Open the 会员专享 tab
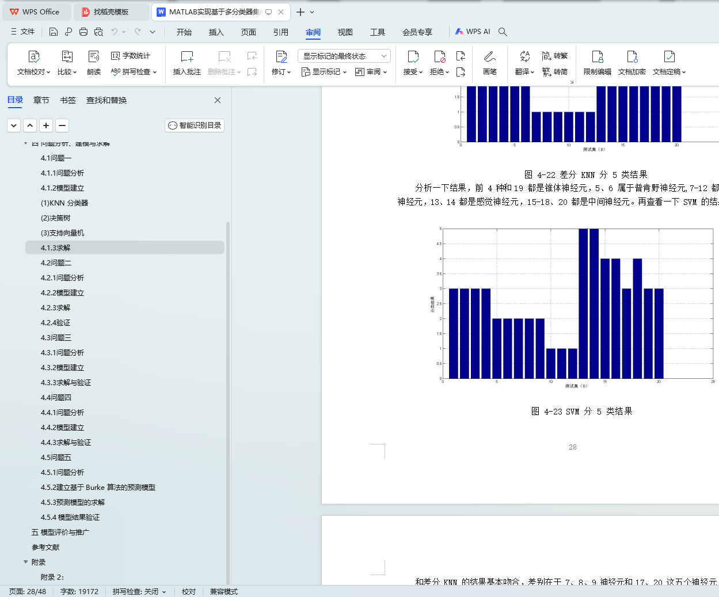The height and width of the screenshot is (597, 719). 417,32
